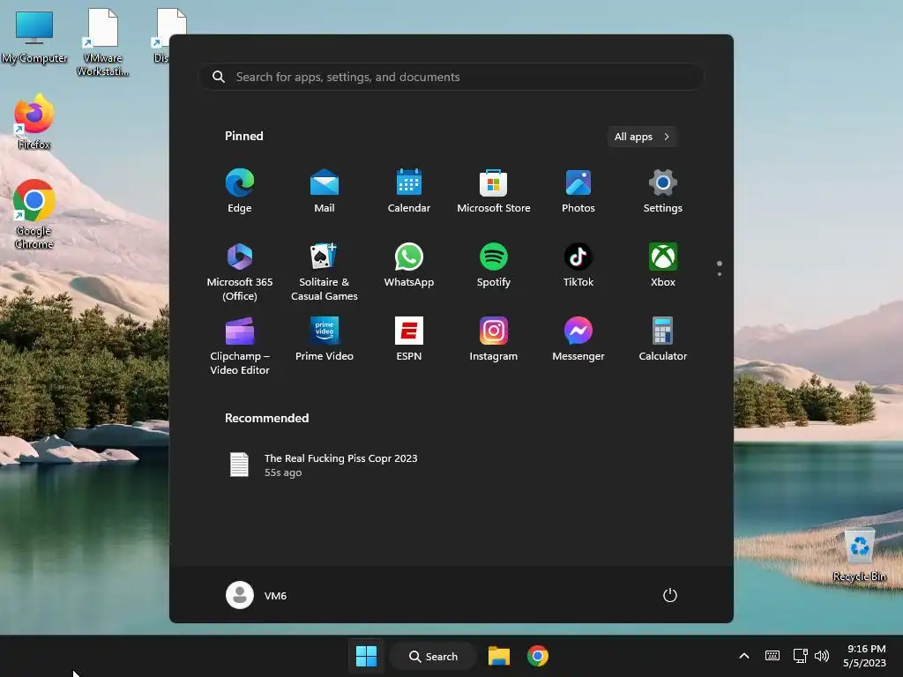Image resolution: width=903 pixels, height=677 pixels.
Task: Open File Explorer from taskbar
Action: tap(499, 656)
